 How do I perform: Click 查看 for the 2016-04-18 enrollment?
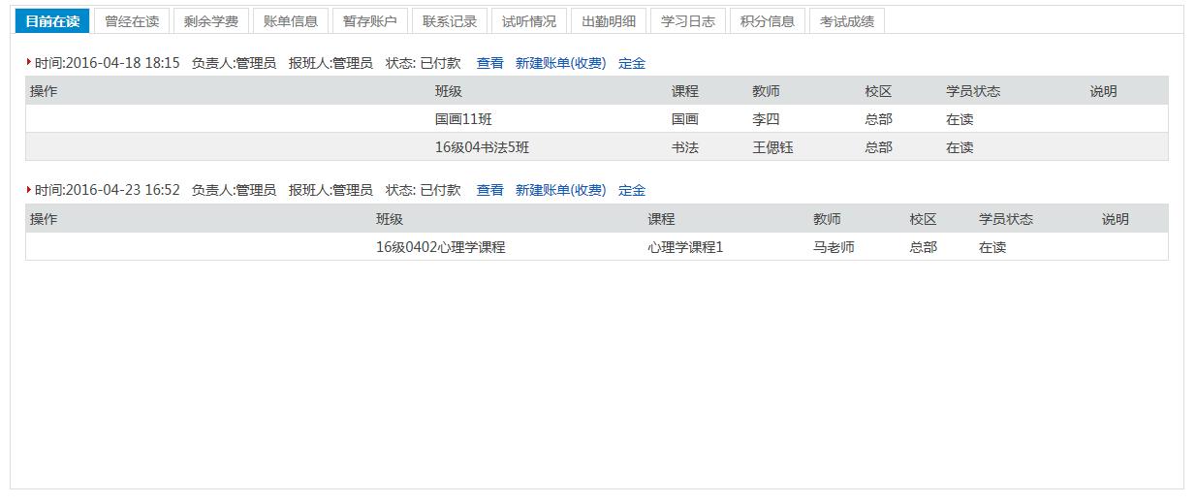[x=489, y=63]
